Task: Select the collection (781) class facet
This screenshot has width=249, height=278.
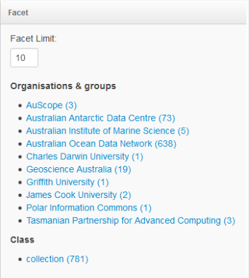Action: tap(57, 259)
